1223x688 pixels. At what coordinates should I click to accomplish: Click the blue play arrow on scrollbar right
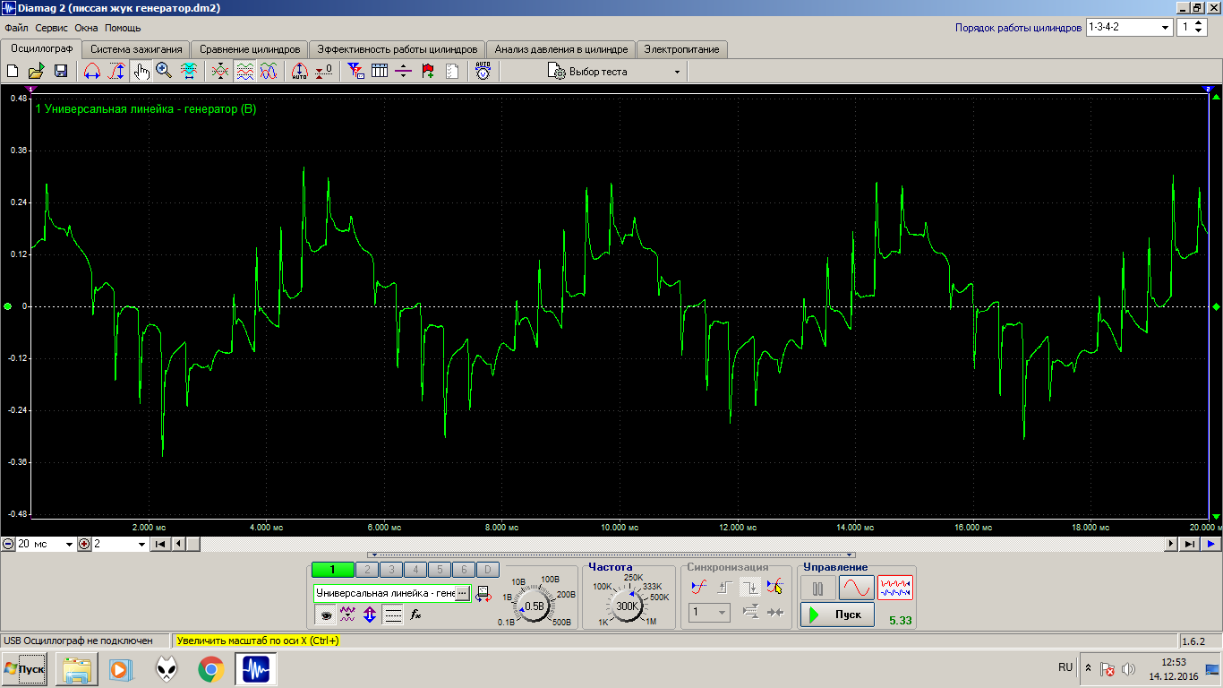(x=1210, y=544)
